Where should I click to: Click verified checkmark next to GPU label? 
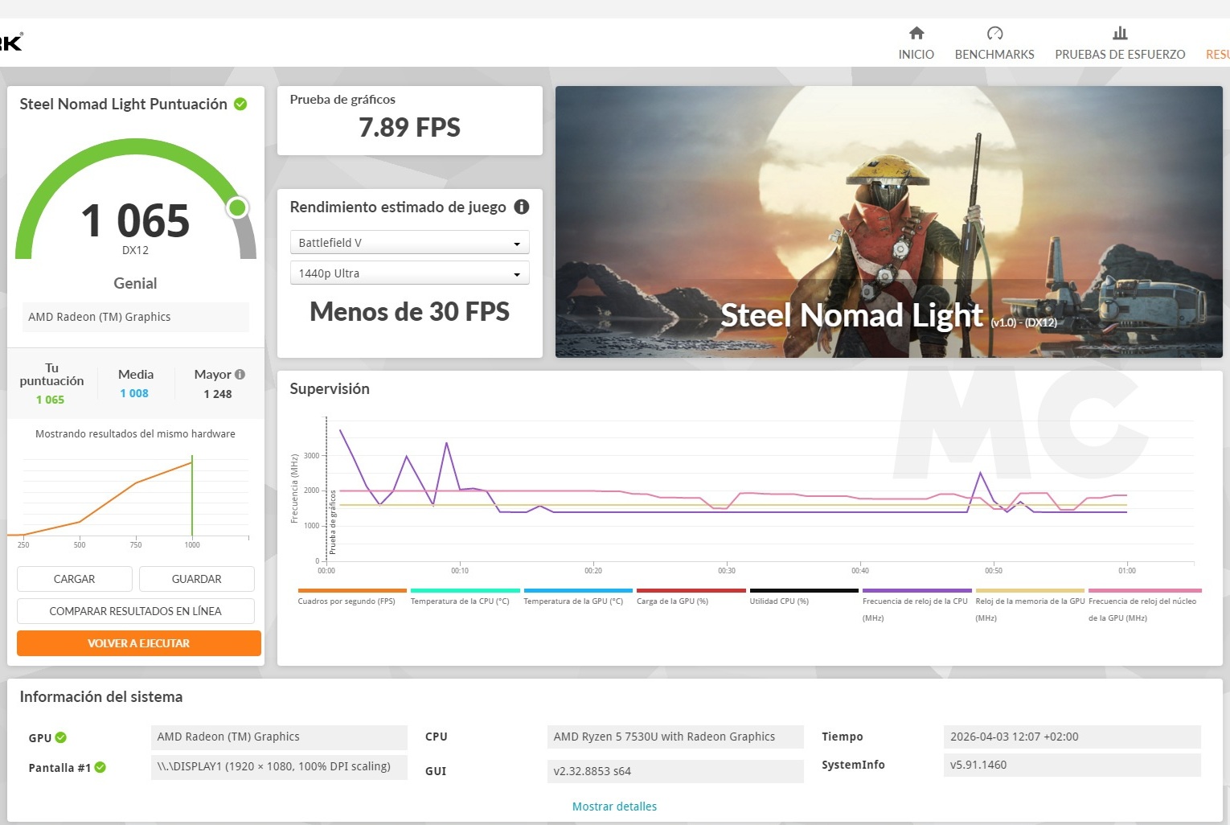(x=61, y=737)
